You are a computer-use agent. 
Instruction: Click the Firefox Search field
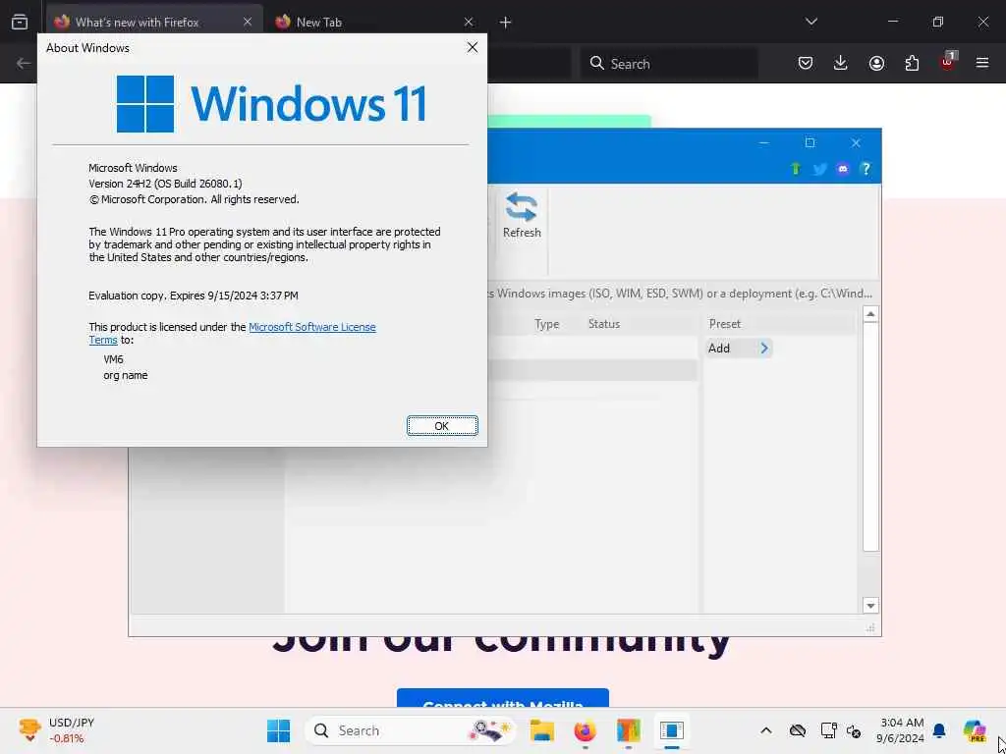pos(669,63)
